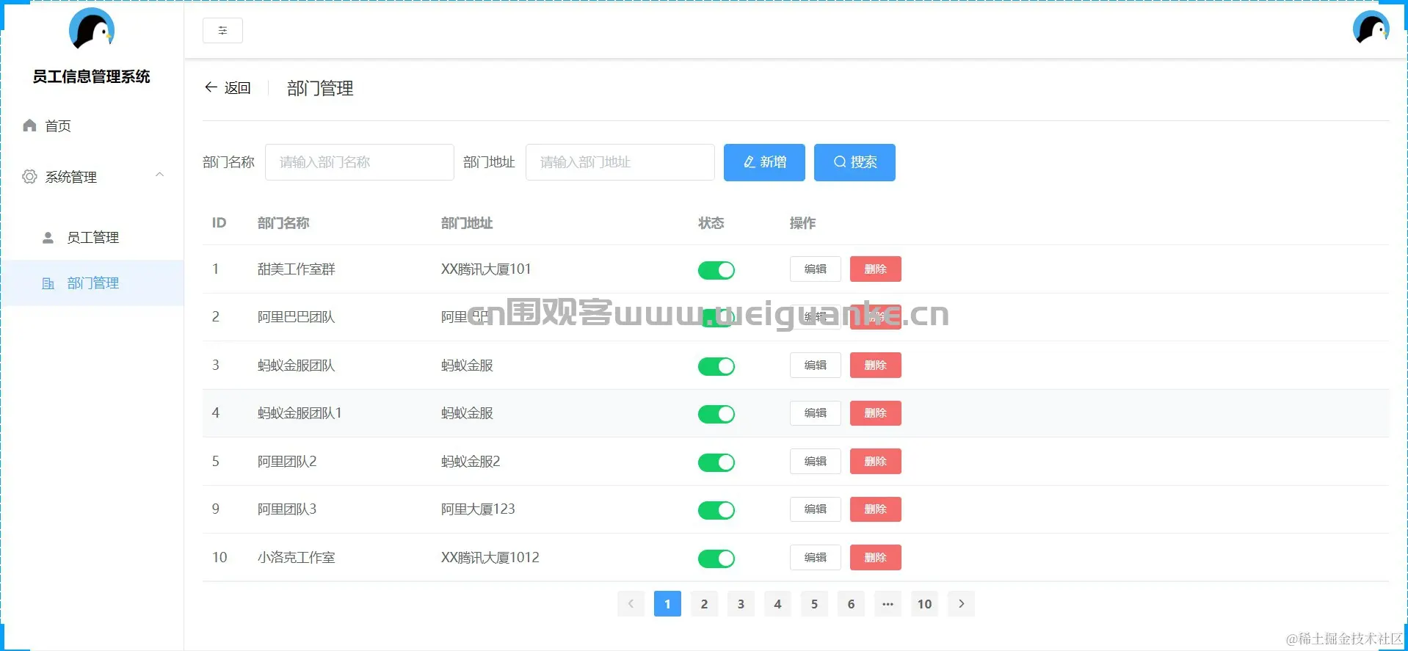The height and width of the screenshot is (651, 1408).
Task: Go to page 5
Action: coord(814,604)
